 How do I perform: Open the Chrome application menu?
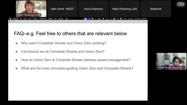15,19
